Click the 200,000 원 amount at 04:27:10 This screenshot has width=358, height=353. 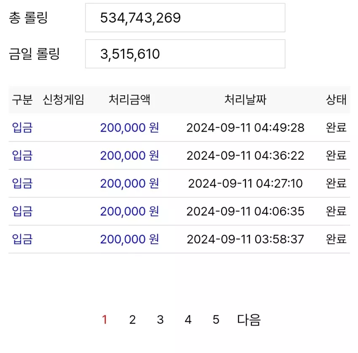[129, 183]
